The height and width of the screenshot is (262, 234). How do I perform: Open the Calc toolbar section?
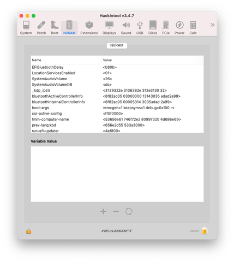tap(193, 27)
